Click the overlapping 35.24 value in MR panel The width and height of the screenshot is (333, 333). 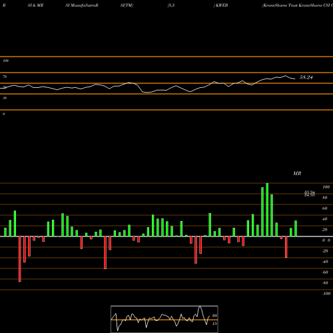pos(310,192)
